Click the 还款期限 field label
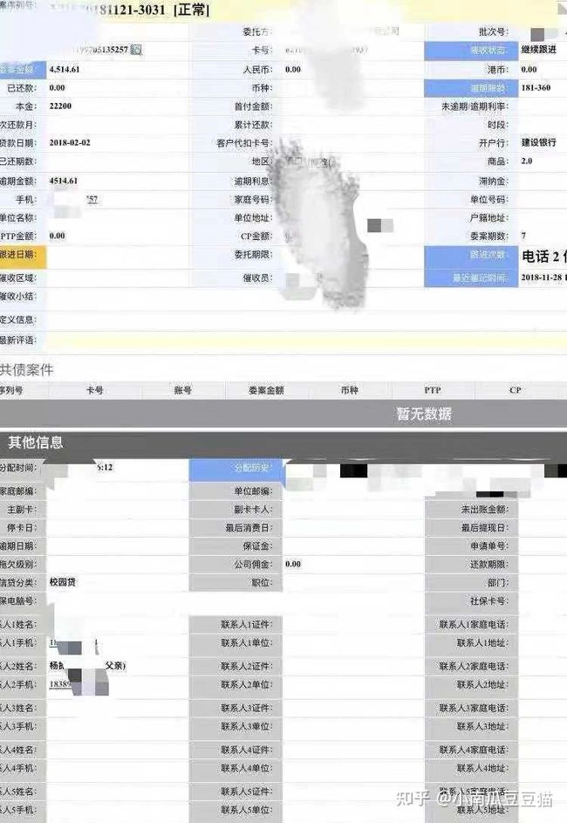The width and height of the screenshot is (567, 823). point(489,565)
